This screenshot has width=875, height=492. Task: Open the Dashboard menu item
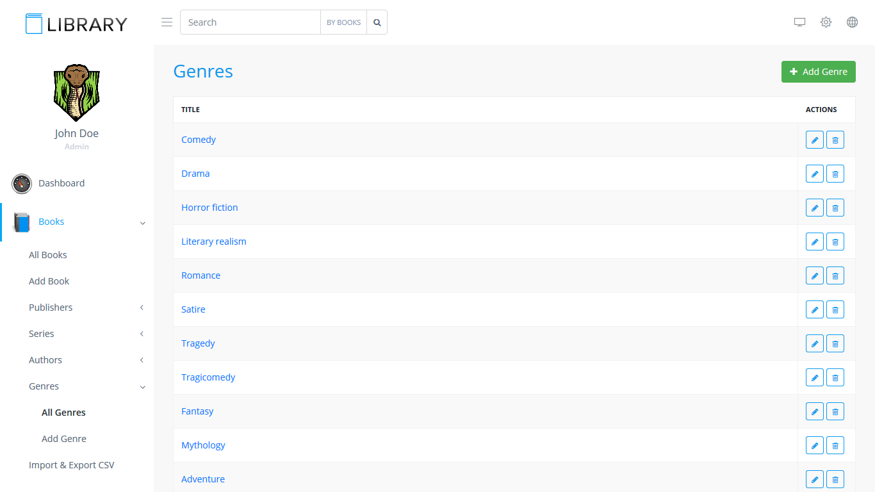(61, 183)
